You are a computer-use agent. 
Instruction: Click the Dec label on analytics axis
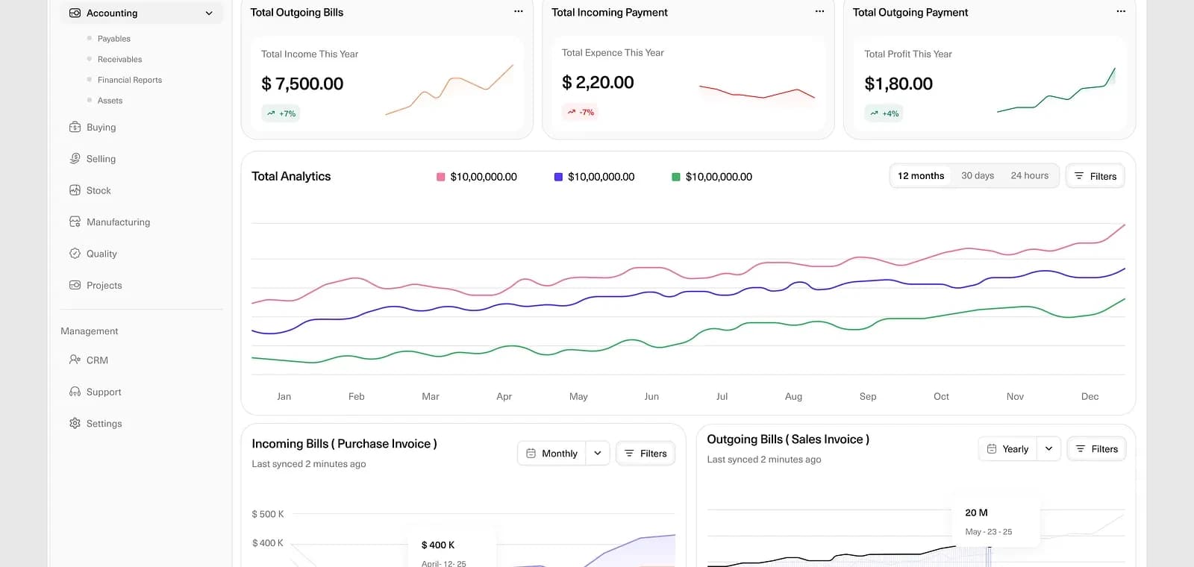point(1090,397)
